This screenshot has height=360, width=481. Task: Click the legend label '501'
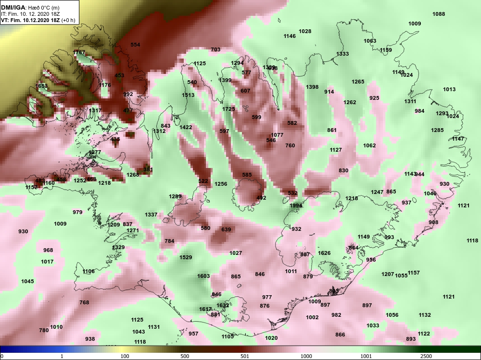244,356
